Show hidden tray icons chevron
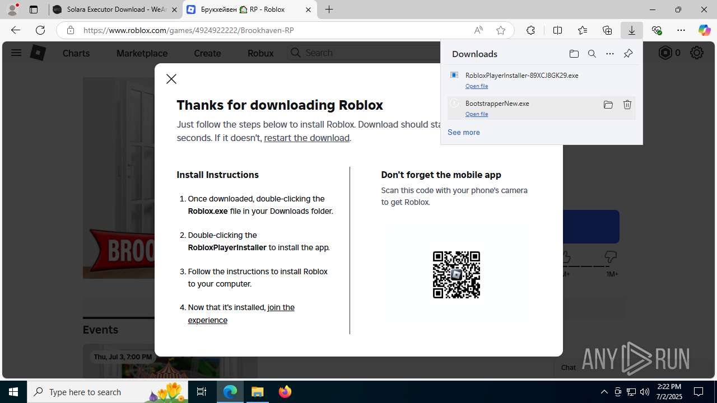 coord(604,392)
